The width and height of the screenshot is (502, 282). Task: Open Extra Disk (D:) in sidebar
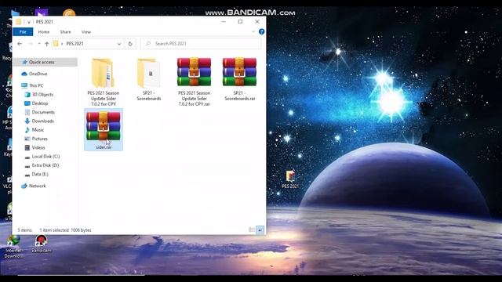[x=45, y=165]
